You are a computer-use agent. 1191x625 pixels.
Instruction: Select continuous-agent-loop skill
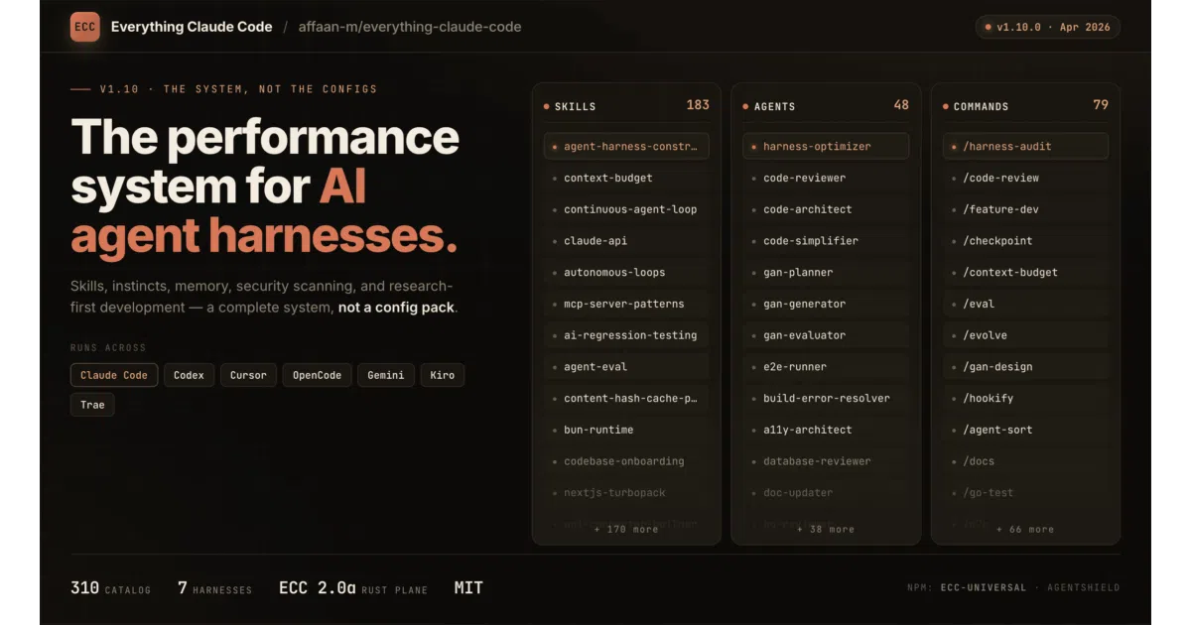tap(626, 209)
